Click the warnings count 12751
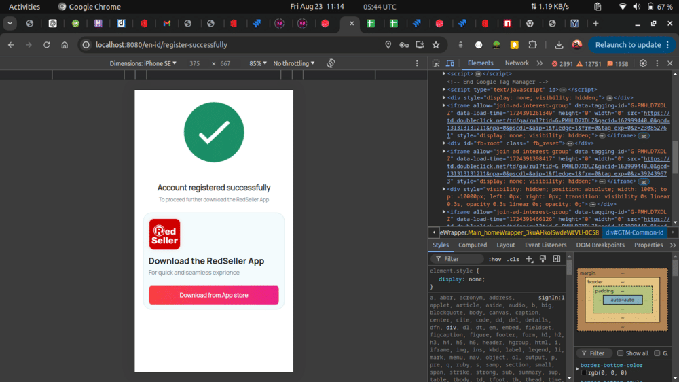This screenshot has width=679, height=382. pos(589,64)
